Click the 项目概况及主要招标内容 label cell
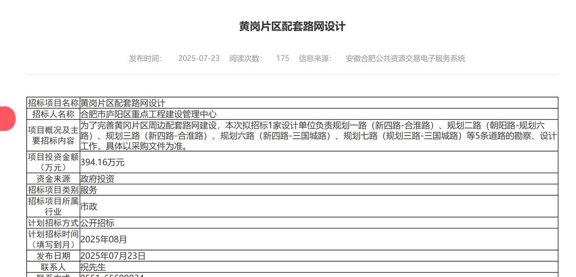This screenshot has width=576, height=277. tap(53, 135)
